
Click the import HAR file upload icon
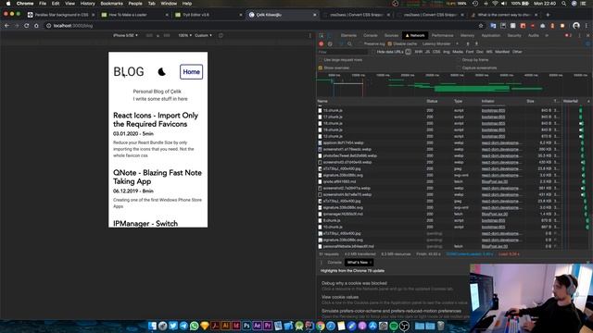coord(467,43)
